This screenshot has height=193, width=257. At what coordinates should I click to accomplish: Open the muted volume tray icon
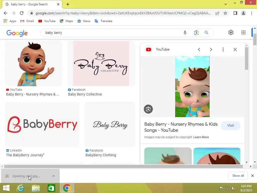click(233, 188)
